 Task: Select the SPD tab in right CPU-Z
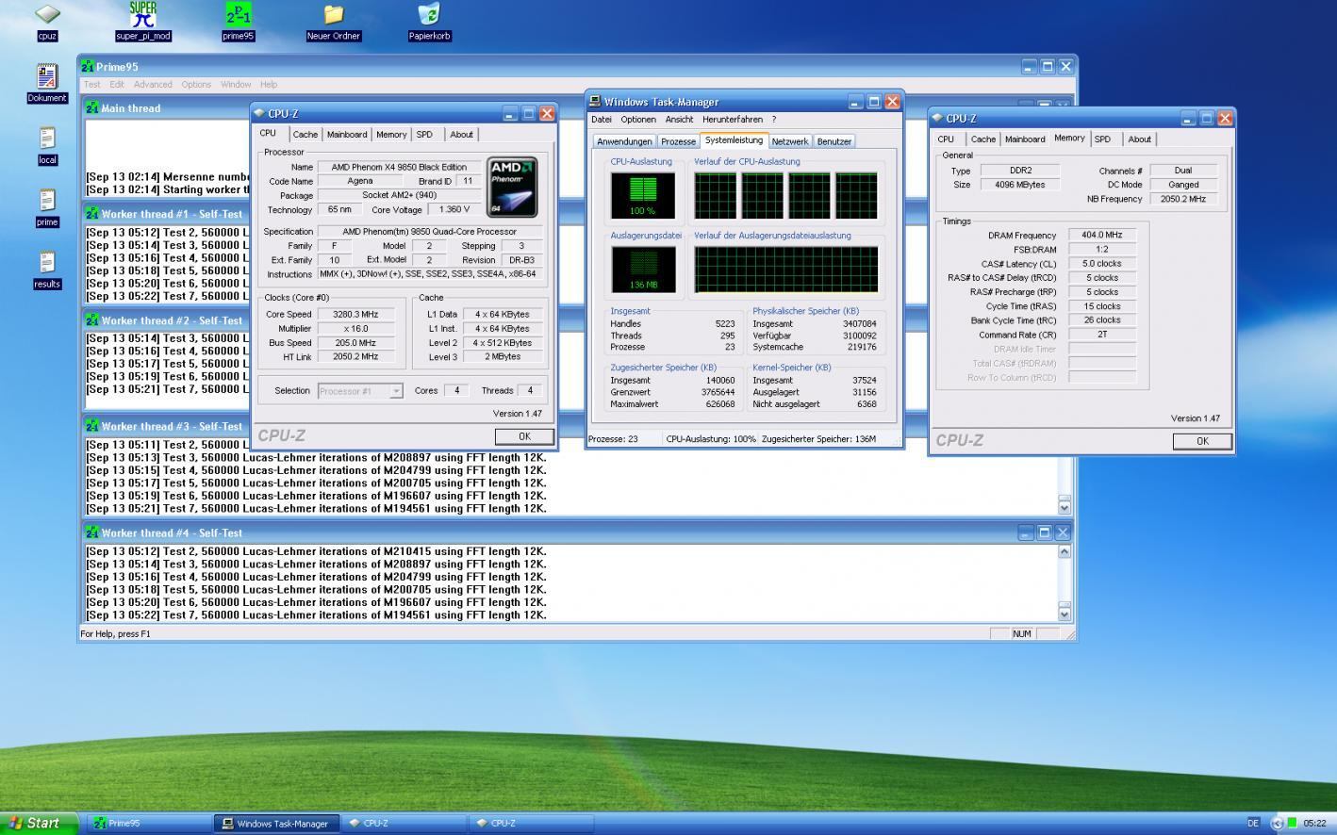(x=1102, y=139)
